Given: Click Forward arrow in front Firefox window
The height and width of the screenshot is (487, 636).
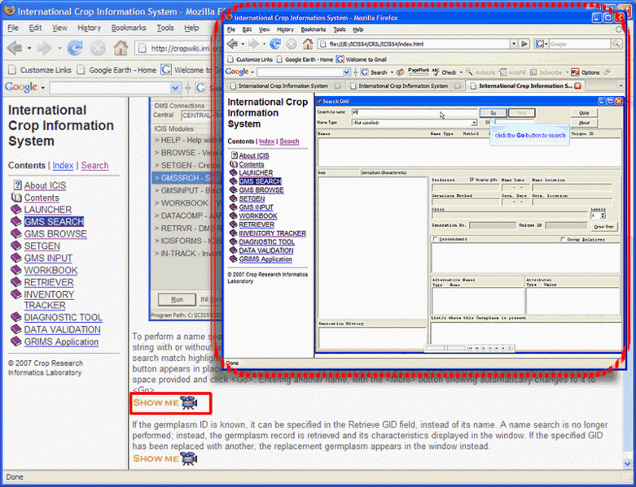Looking at the screenshot, I should (253, 44).
